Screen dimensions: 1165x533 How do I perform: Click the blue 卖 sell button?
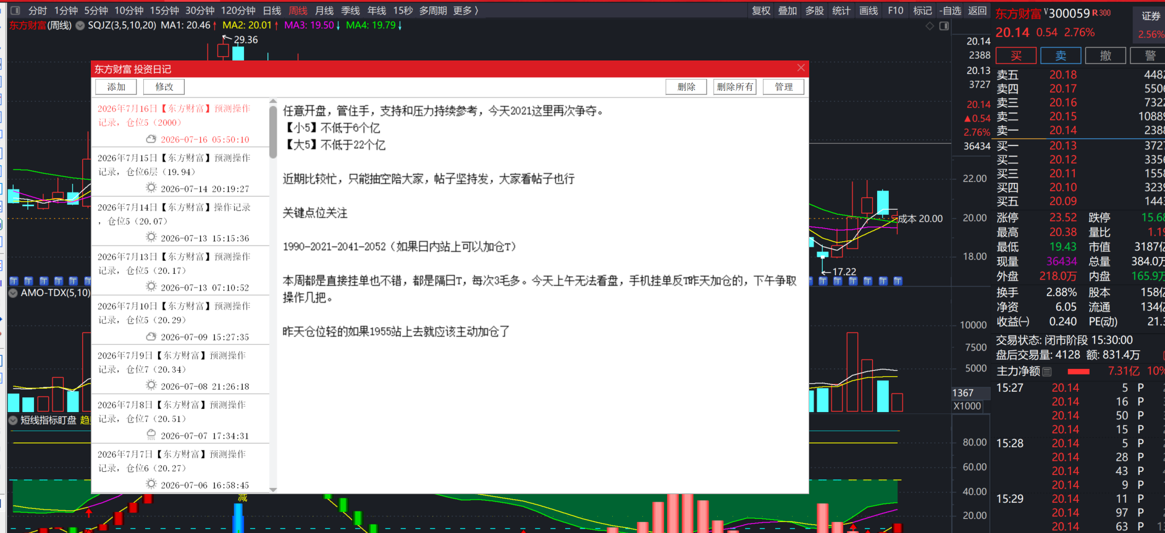1061,56
